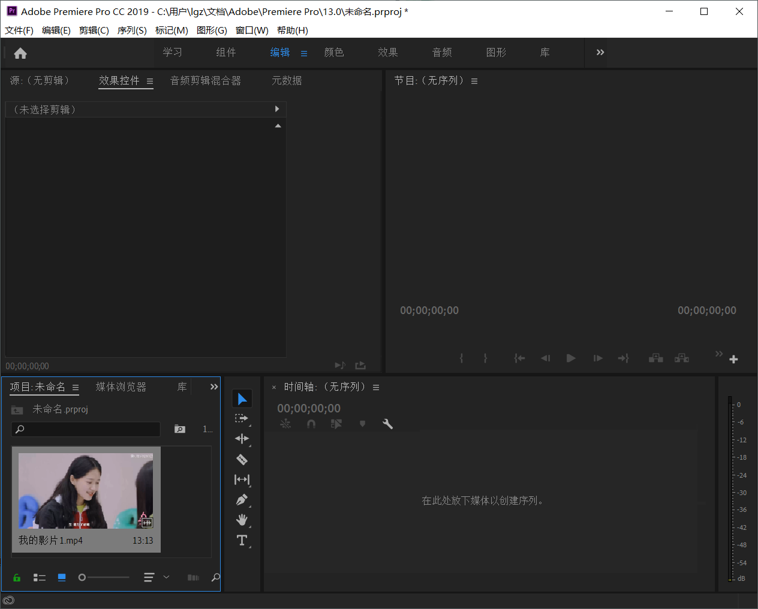The width and height of the screenshot is (758, 609).
Task: Expand the hidden workspace tabs with double-chevron
Action: tap(598, 52)
